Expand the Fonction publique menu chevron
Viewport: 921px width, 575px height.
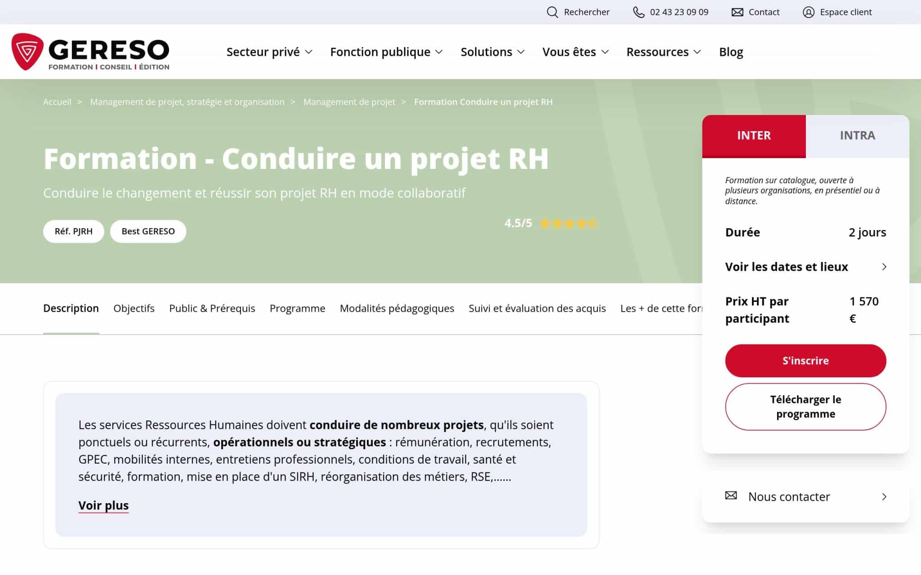click(x=439, y=52)
